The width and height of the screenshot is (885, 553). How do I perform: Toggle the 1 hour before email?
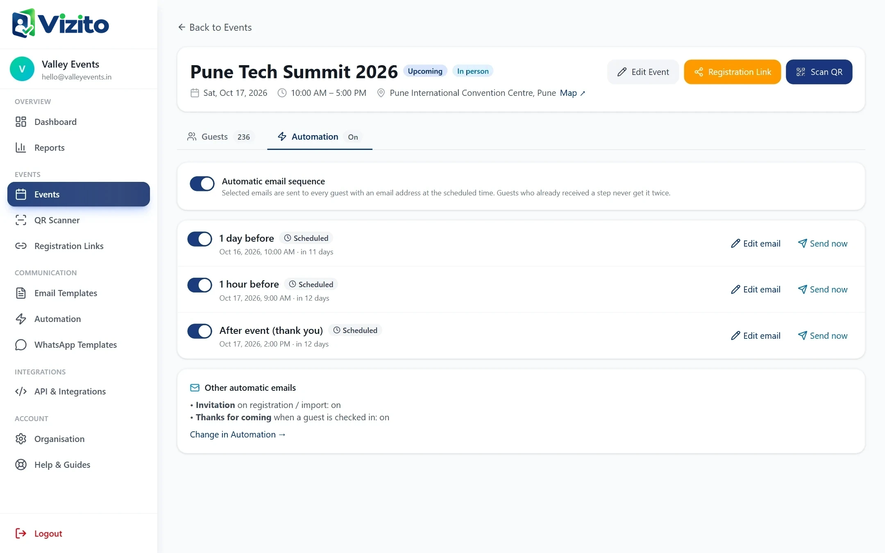coord(200,285)
